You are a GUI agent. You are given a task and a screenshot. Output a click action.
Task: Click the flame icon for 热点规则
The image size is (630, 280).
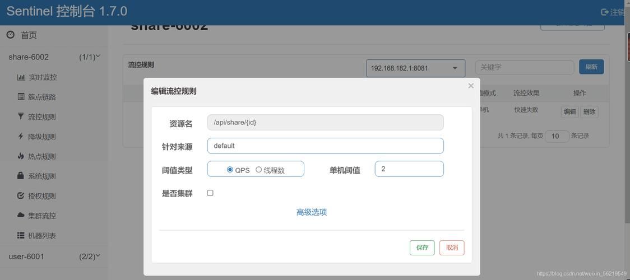click(21, 156)
